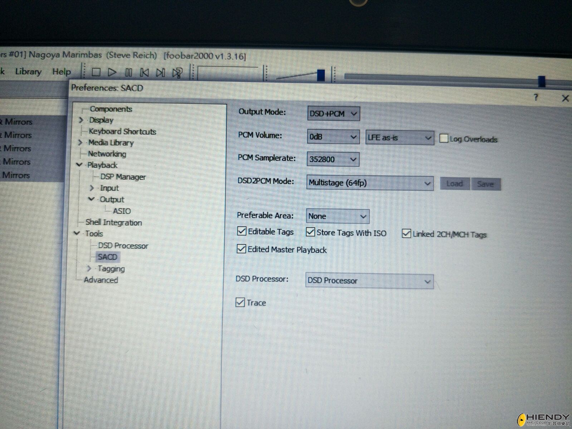Open the DSD Processor selection dropdown
Image resolution: width=572 pixels, height=429 pixels.
pyautogui.click(x=370, y=281)
